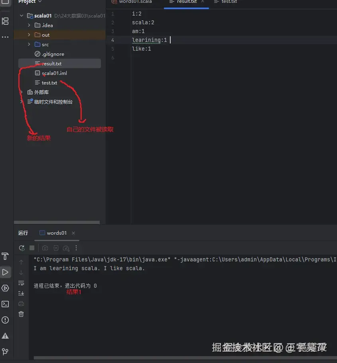Open the Run tool window icon

point(5,272)
